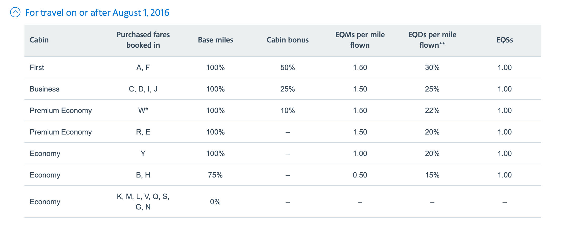Collapse the section with the circled chevron icon
This screenshot has width=569, height=226.
[15, 12]
